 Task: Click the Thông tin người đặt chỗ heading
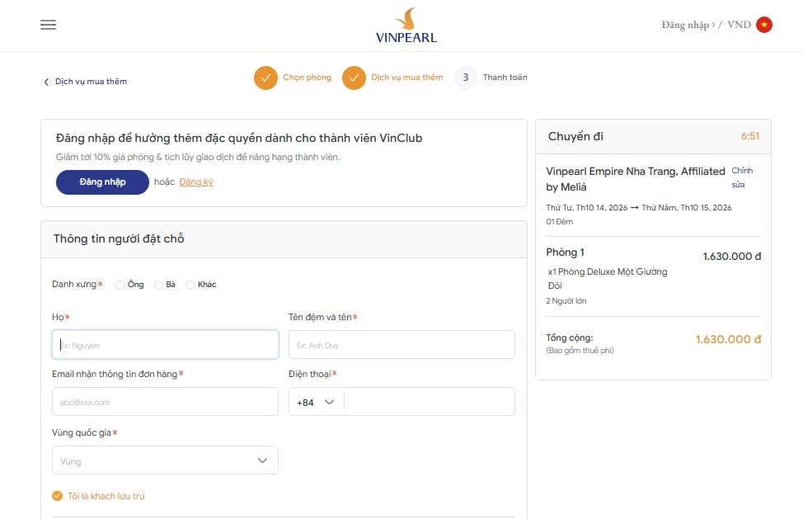point(119,238)
